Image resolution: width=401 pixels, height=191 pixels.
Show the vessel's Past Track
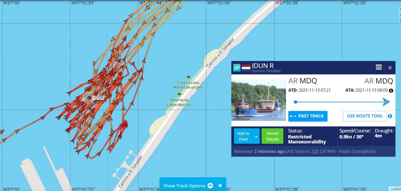pos(308,116)
